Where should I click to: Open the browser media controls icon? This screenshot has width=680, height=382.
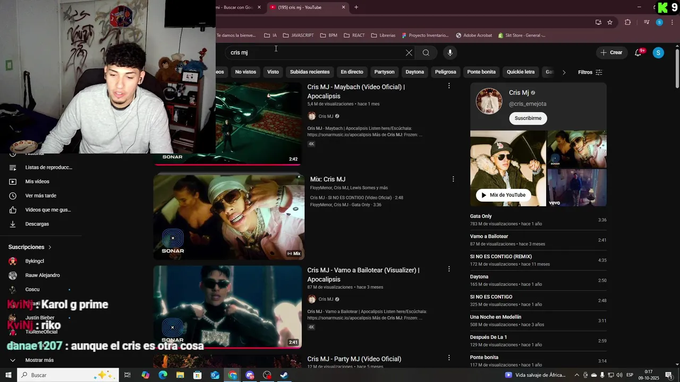pyautogui.click(x=647, y=22)
